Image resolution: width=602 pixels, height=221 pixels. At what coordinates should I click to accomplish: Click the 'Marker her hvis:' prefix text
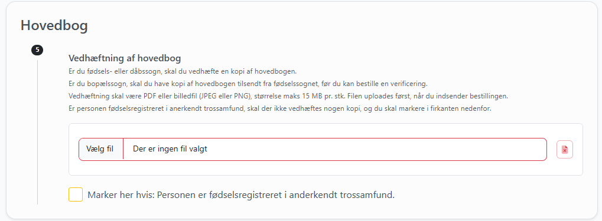coord(121,195)
